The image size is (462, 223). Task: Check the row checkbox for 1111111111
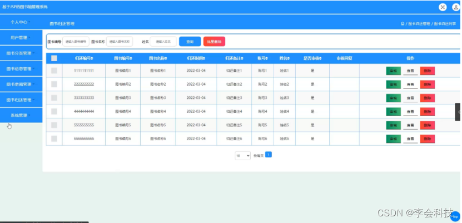pos(54,71)
